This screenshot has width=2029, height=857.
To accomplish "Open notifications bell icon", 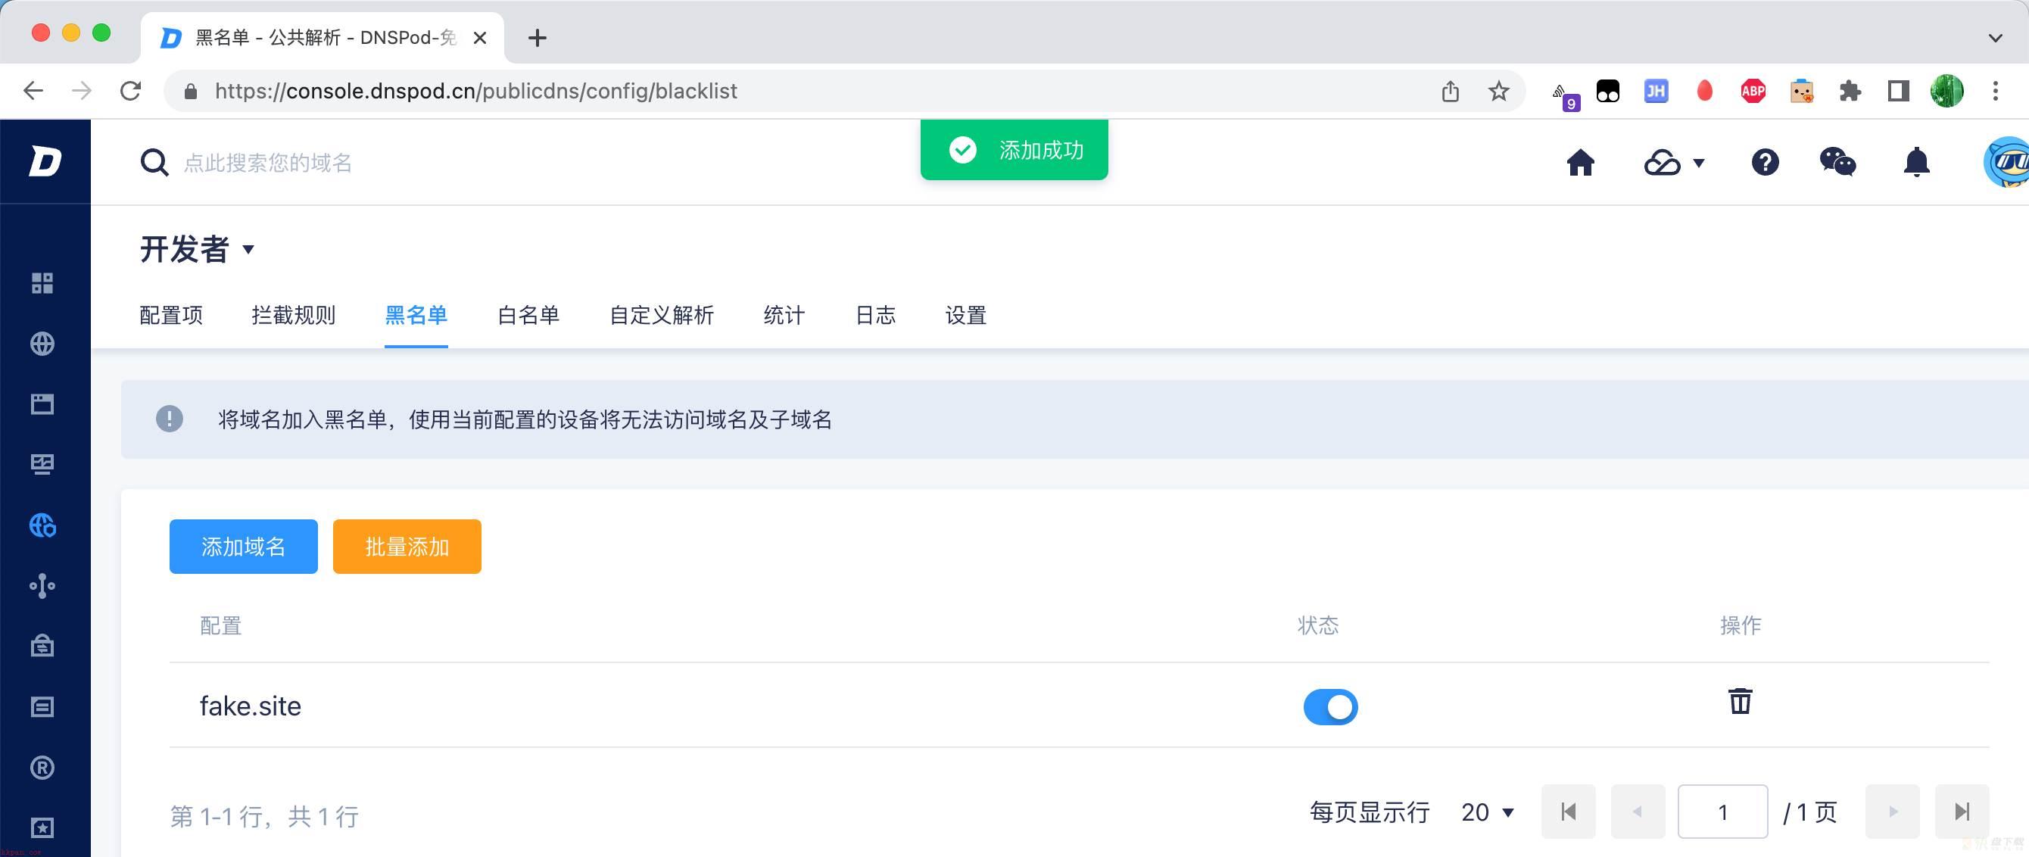I will coord(1916,162).
